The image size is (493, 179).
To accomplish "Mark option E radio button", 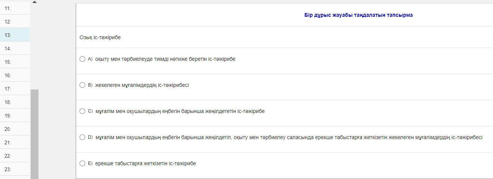I will click(83, 163).
